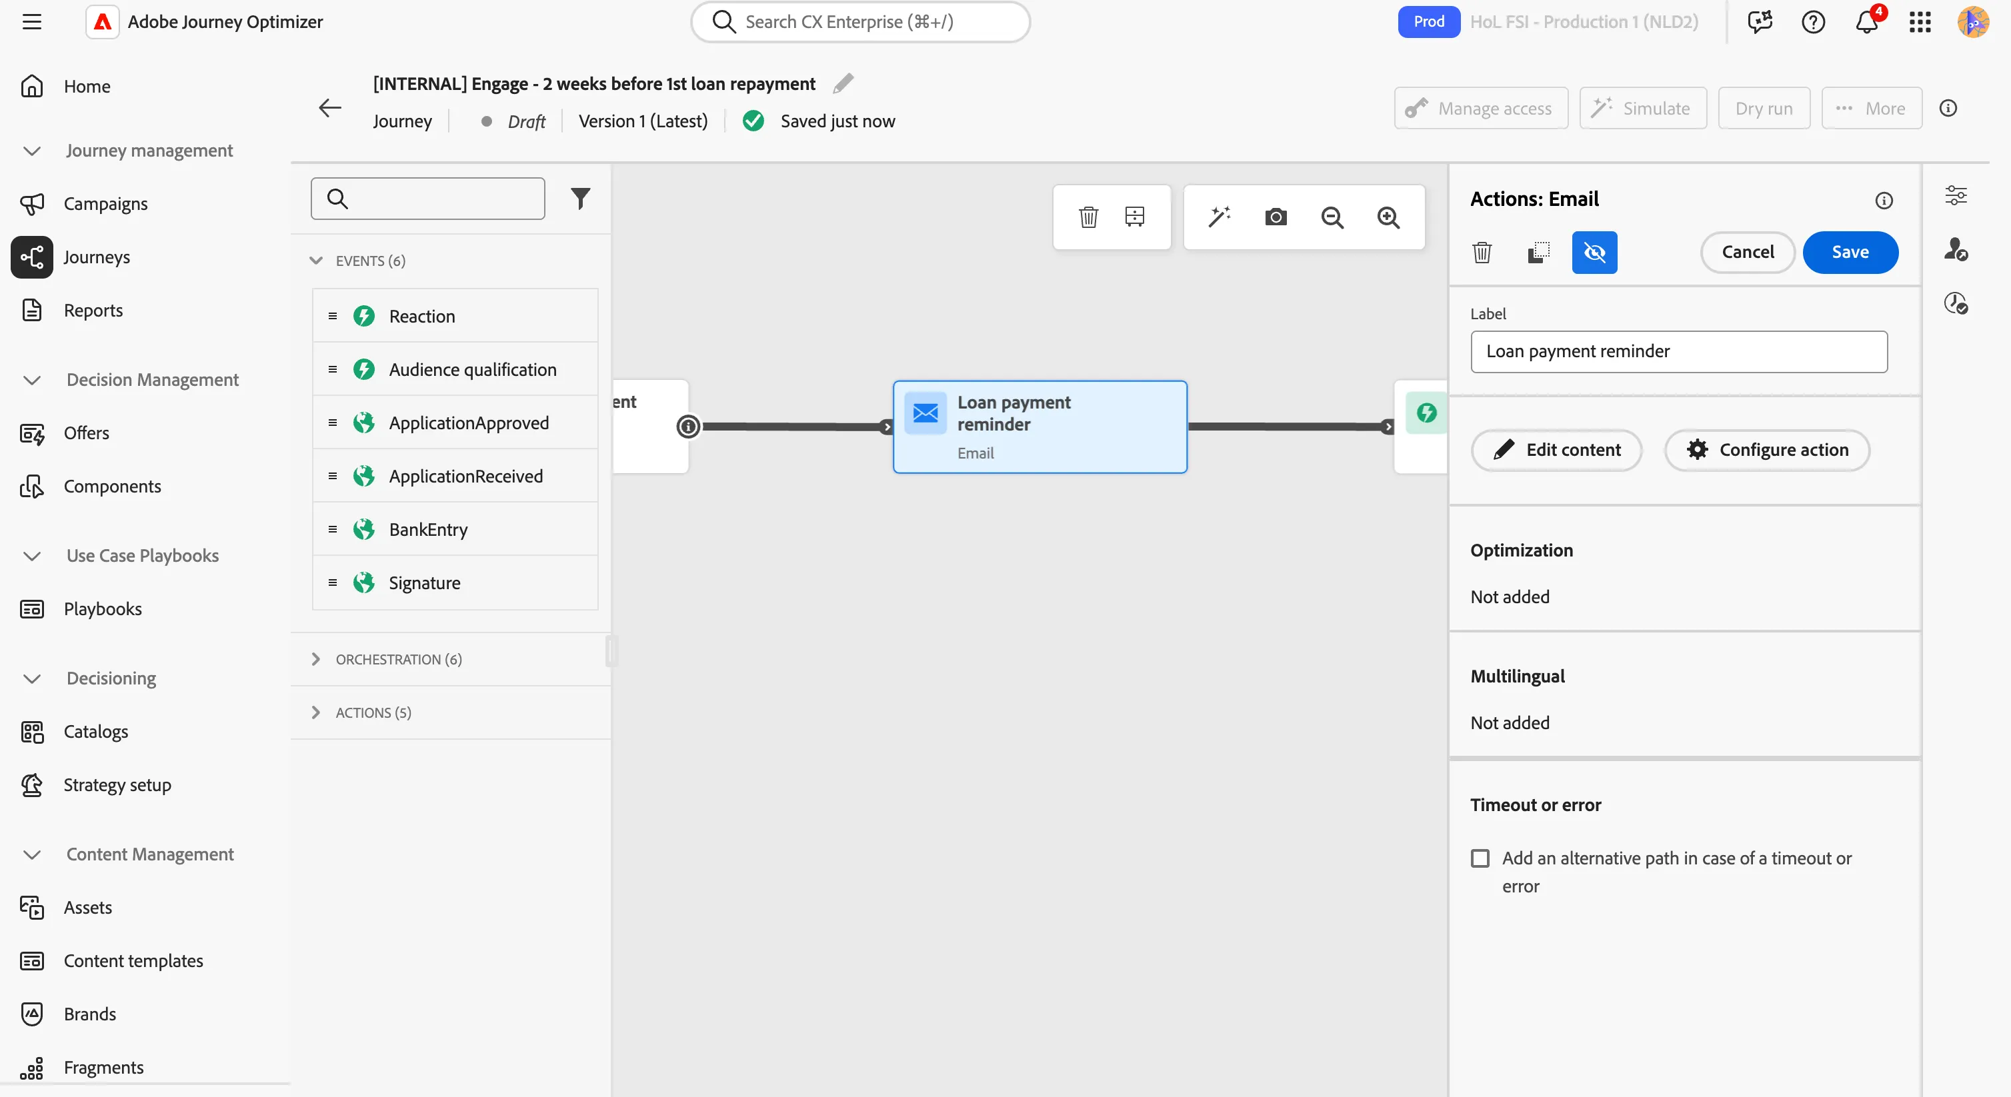Image resolution: width=2011 pixels, height=1097 pixels.
Task: Collapse Content Management nav group
Action: [32, 854]
